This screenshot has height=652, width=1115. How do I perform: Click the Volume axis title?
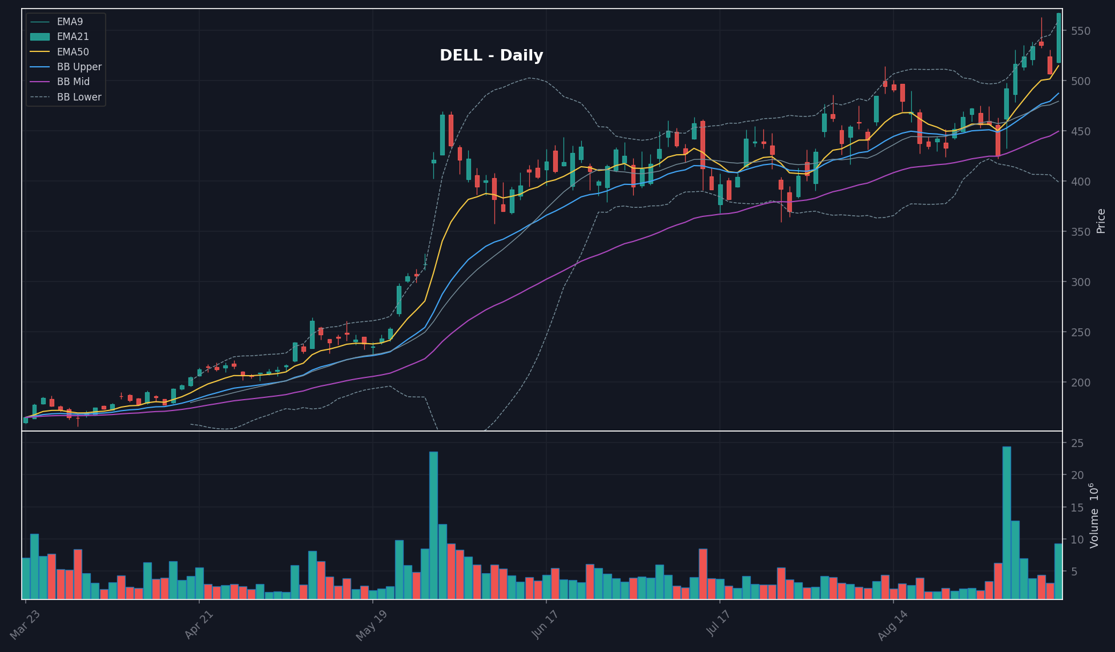(x=1094, y=516)
